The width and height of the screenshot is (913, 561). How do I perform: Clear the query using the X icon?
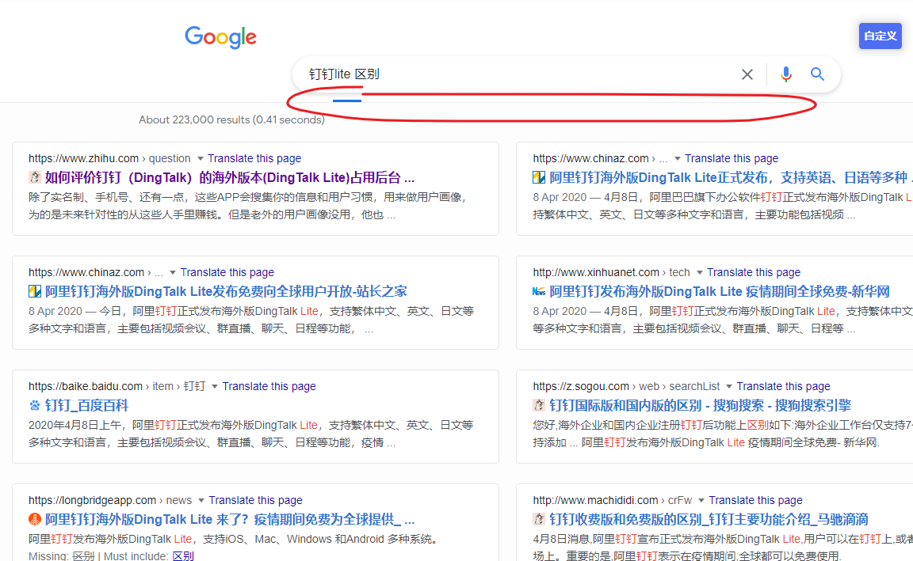click(x=747, y=74)
